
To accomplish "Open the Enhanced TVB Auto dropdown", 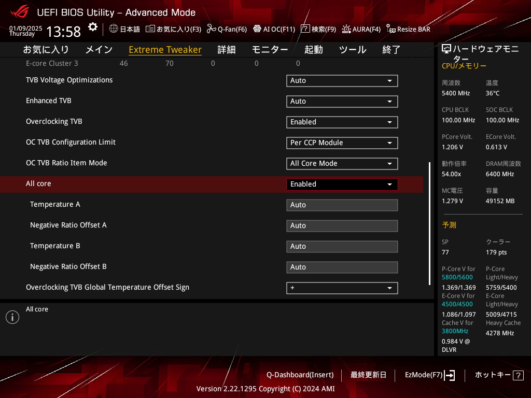I will pos(342,102).
